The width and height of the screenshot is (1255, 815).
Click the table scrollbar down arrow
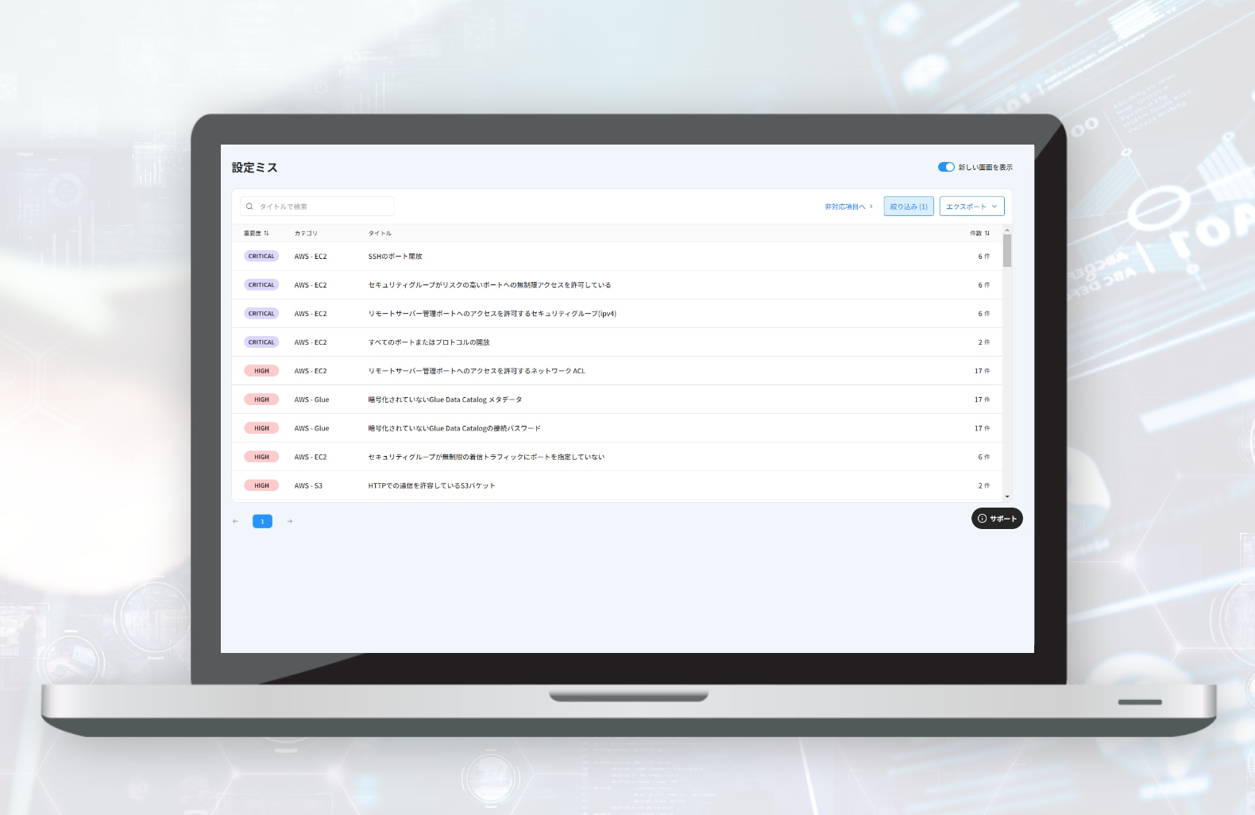[x=1007, y=496]
